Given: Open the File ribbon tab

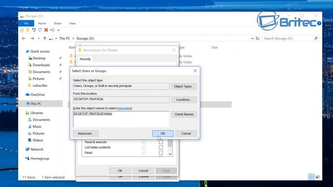Looking at the screenshot, I should pyautogui.click(x=26, y=23).
